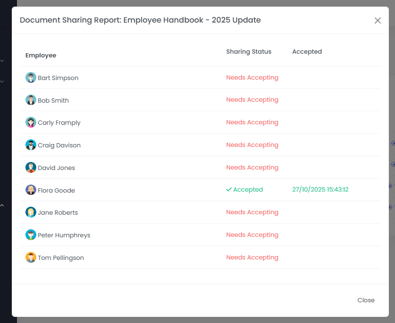395x323 pixels.
Task: Expand the top chevron in the left sidebar
Action: [x=2, y=61]
